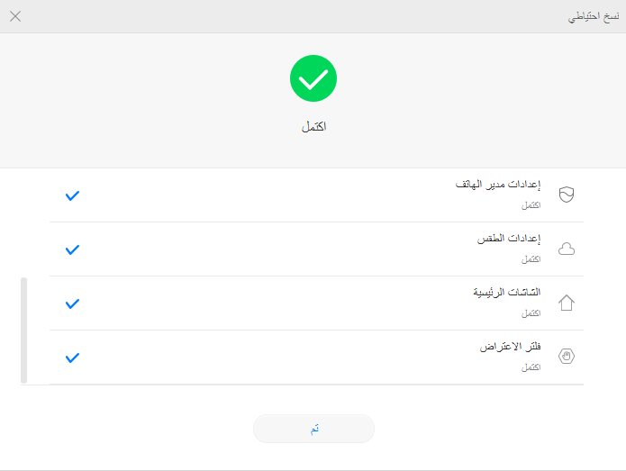The height and width of the screenshot is (471, 626).
Task: Click the Phone Manager settings shield icon
Action: coord(567,195)
